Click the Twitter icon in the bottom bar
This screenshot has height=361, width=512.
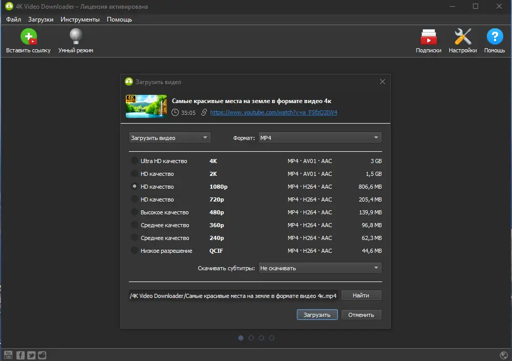(31, 355)
